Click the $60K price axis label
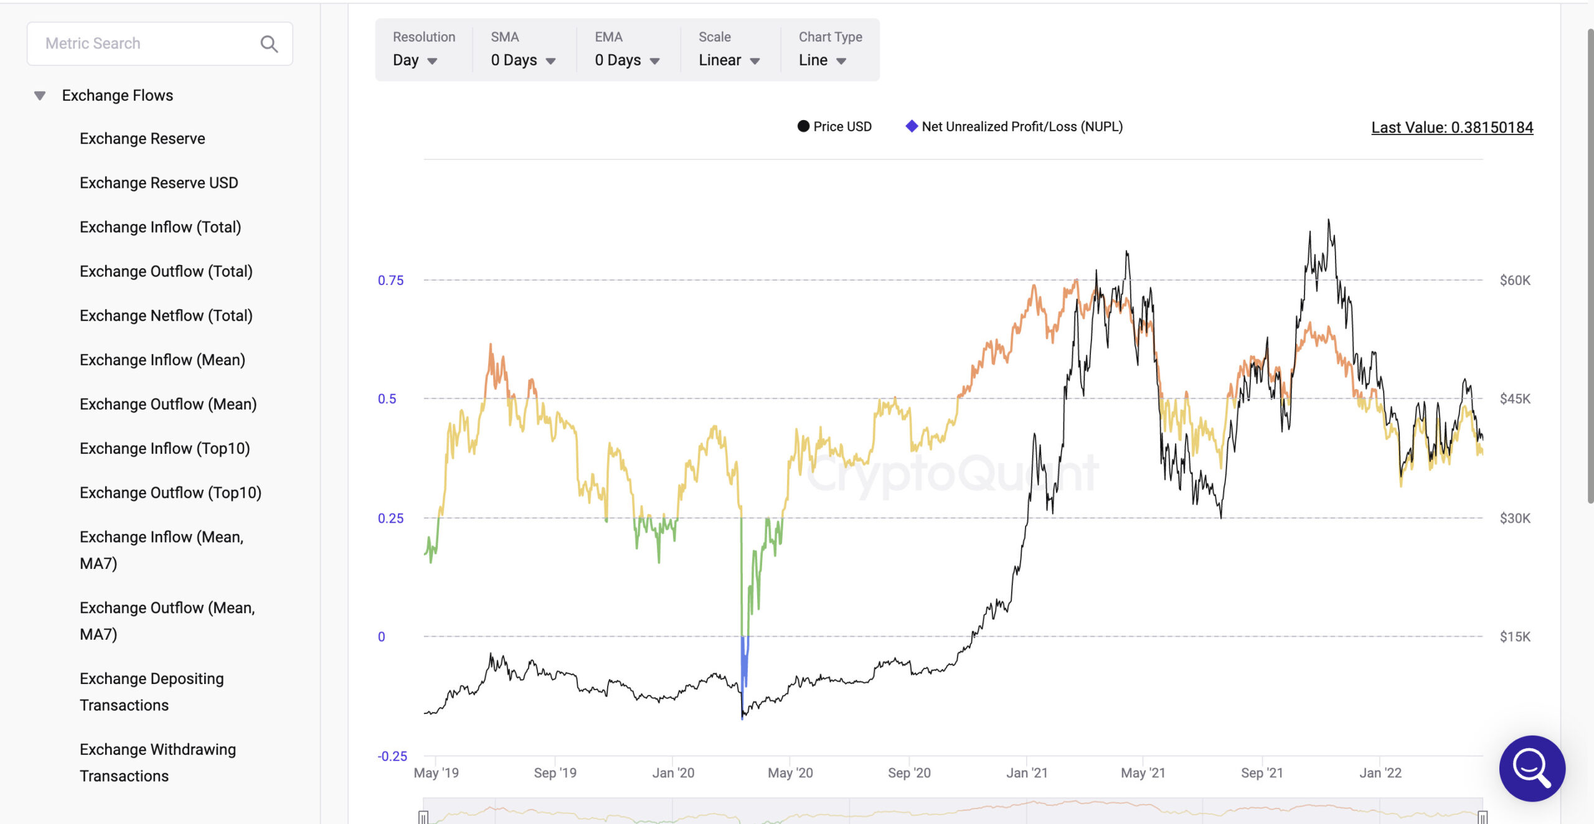The width and height of the screenshot is (1594, 824). [x=1515, y=280]
